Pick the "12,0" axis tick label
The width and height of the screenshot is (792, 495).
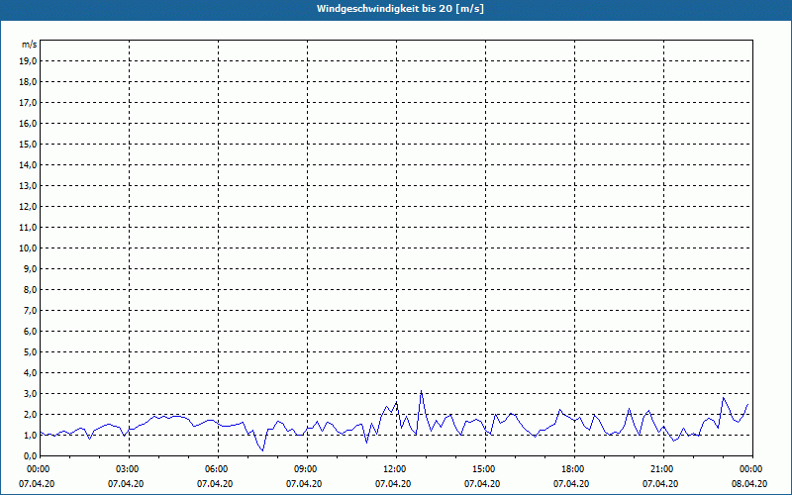[x=28, y=207]
